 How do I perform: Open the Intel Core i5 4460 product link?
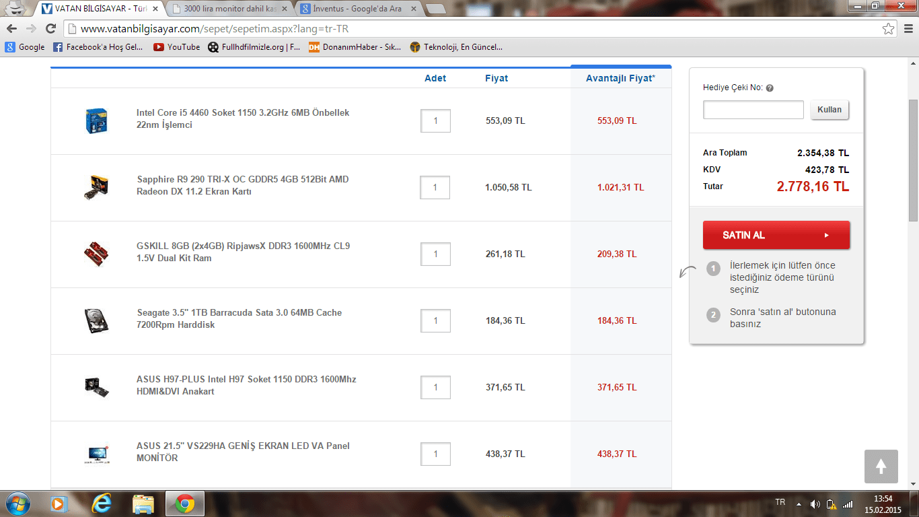pyautogui.click(x=243, y=118)
